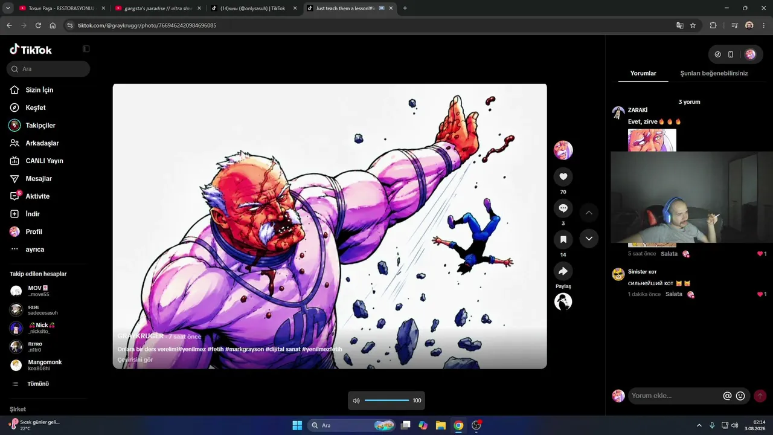This screenshot has width=773, height=435.
Task: Like the photo with the heart button
Action: point(563,176)
